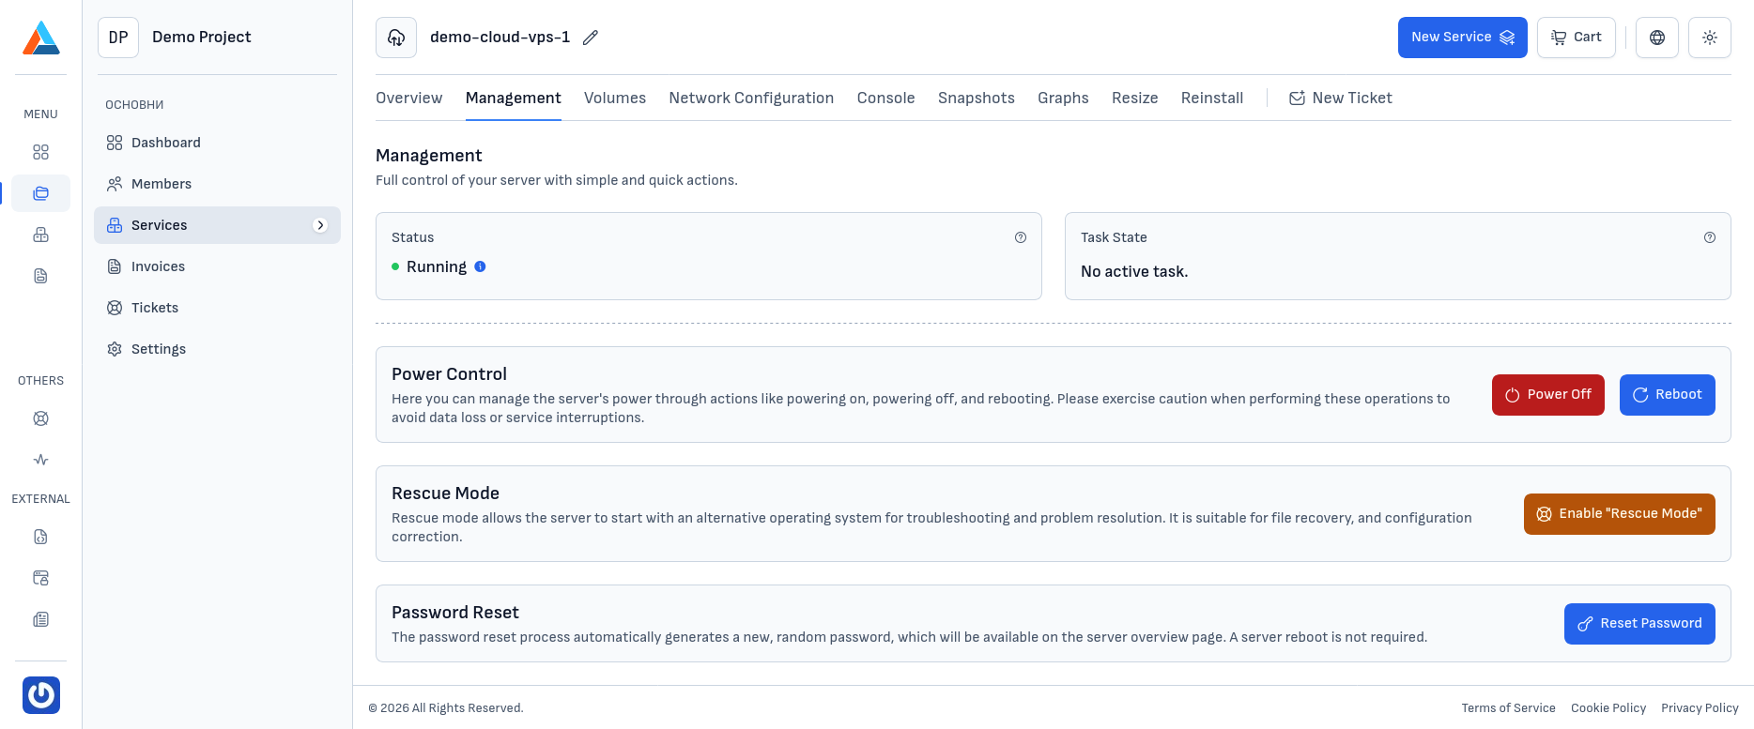The height and width of the screenshot is (729, 1754).
Task: Click the Status help question-mark icon
Action: [x=1020, y=237]
